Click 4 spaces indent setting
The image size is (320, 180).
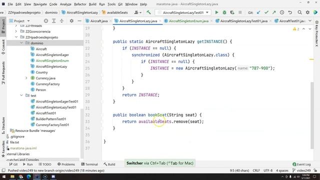tap(282, 170)
